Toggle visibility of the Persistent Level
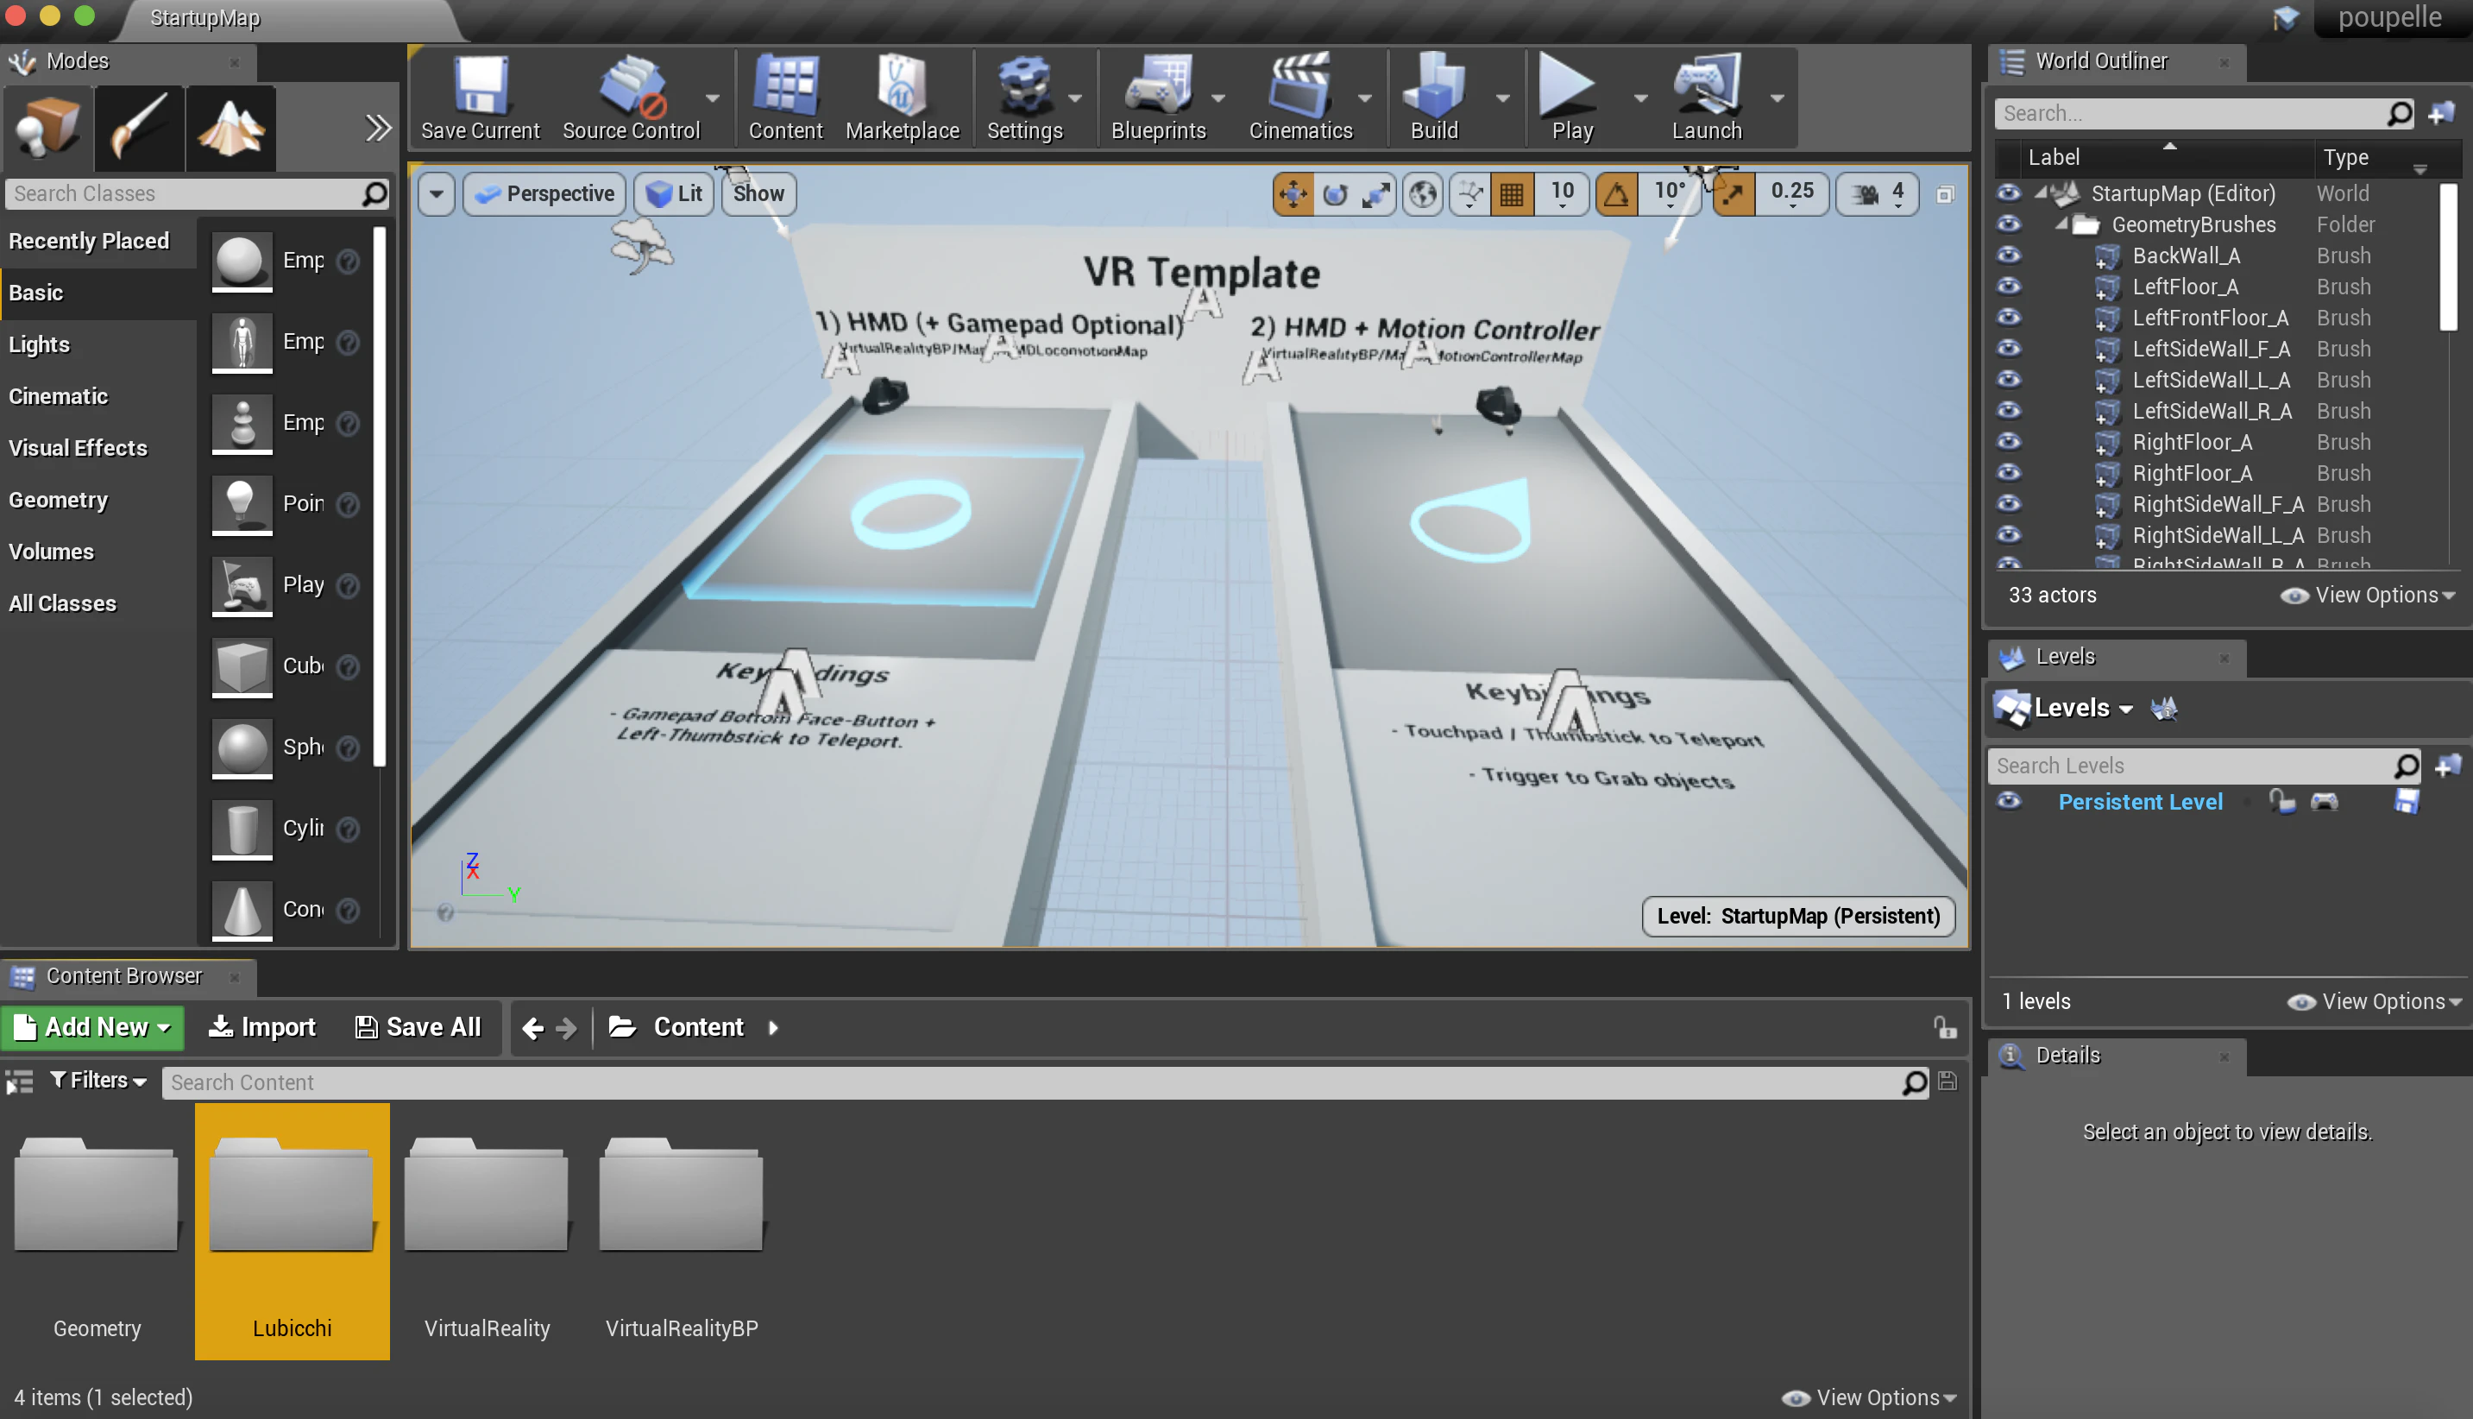 [x=2009, y=801]
